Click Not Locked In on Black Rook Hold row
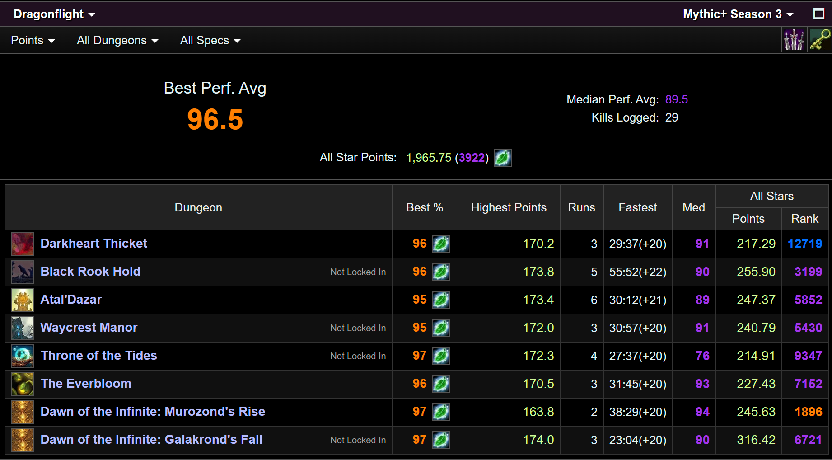 coord(358,272)
